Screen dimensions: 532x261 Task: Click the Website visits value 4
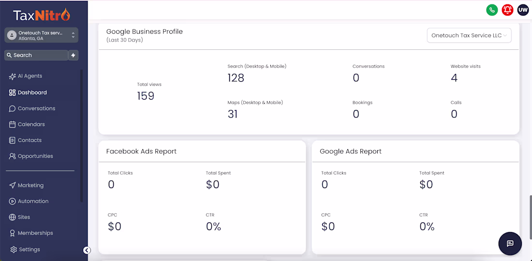pos(454,78)
